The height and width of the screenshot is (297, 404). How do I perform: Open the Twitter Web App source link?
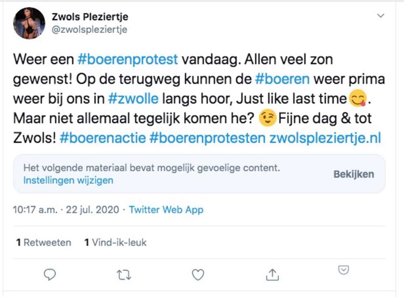(x=166, y=210)
